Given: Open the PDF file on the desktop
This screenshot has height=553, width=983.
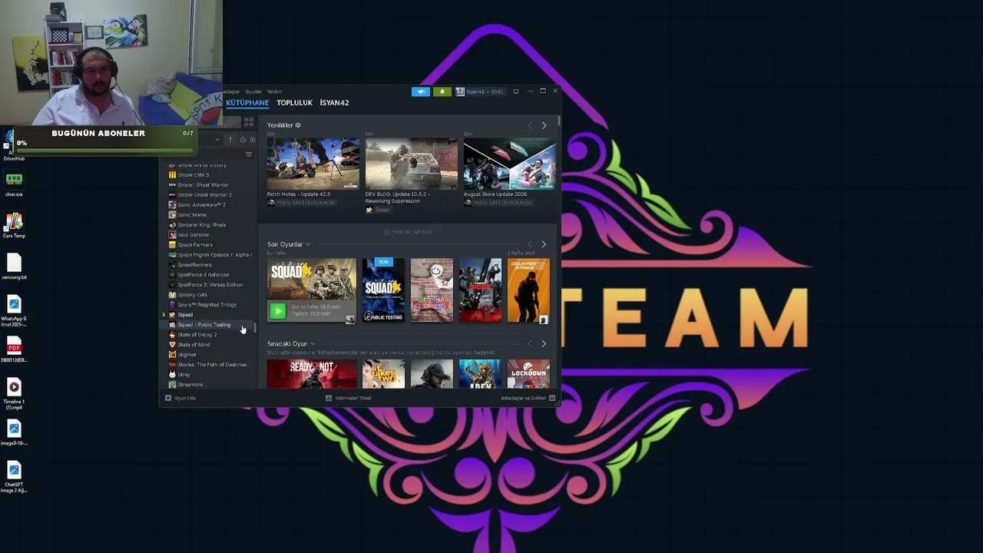Looking at the screenshot, I should click(x=14, y=349).
